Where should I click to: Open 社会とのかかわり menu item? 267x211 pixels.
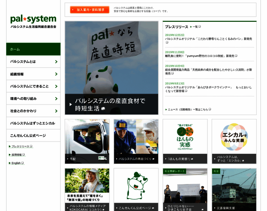pos(33,111)
